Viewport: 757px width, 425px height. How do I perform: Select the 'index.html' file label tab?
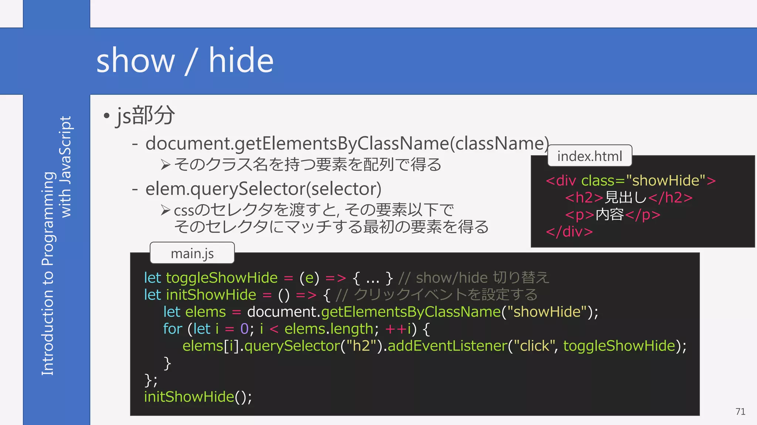point(590,156)
